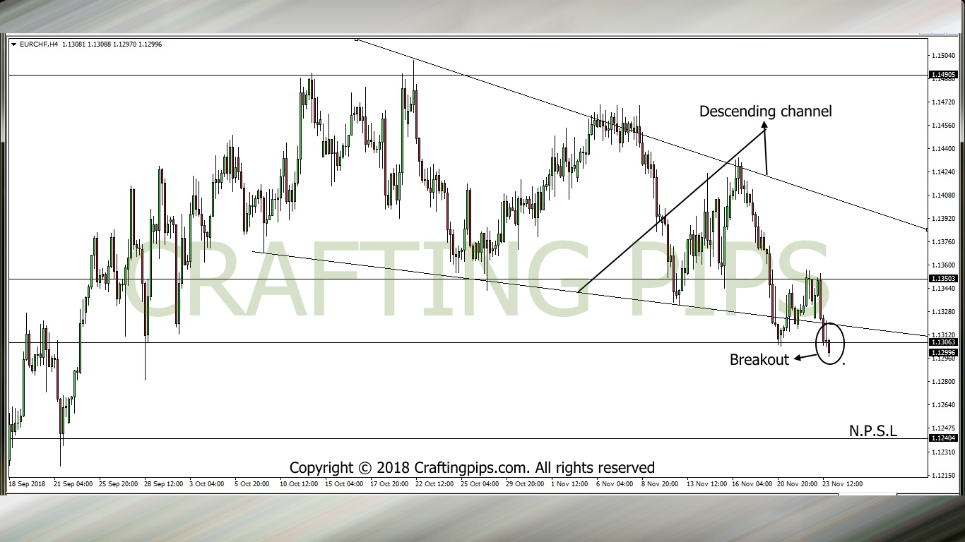Click the '22 Oct 12:00' time axis label
Viewport: 965px width, 542px height.
[x=435, y=484]
